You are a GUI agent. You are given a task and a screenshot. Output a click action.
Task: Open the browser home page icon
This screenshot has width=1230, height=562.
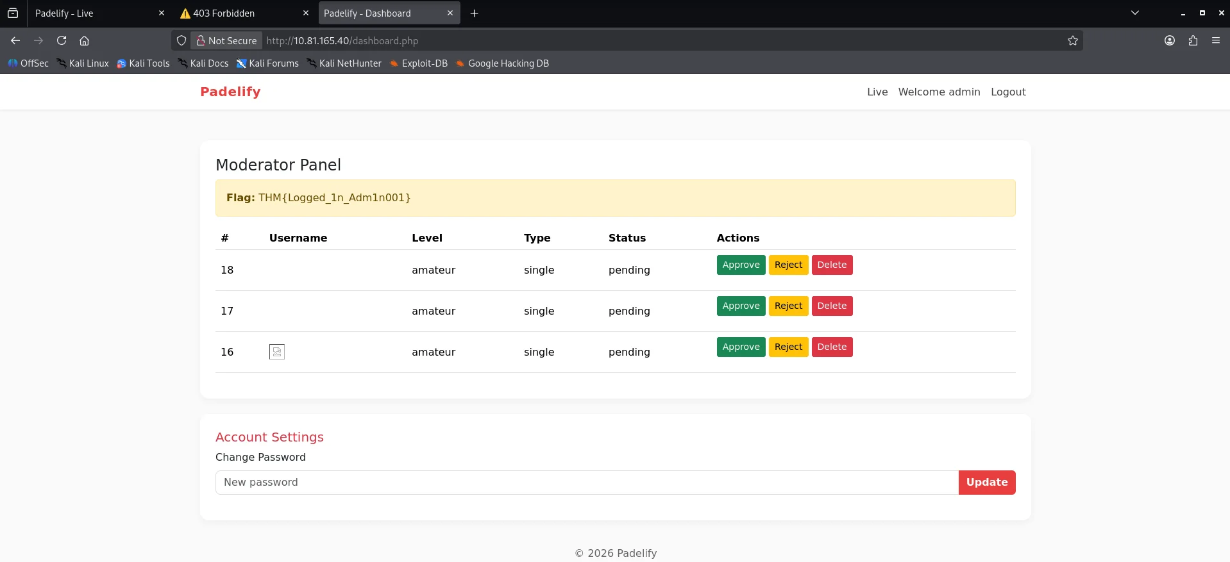(84, 40)
